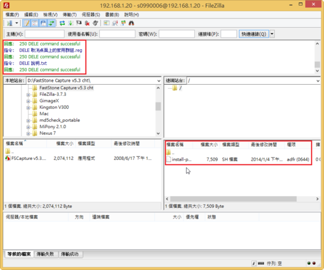
Task: Sort remote files by 檔案名稱 column
Action: 179,144
